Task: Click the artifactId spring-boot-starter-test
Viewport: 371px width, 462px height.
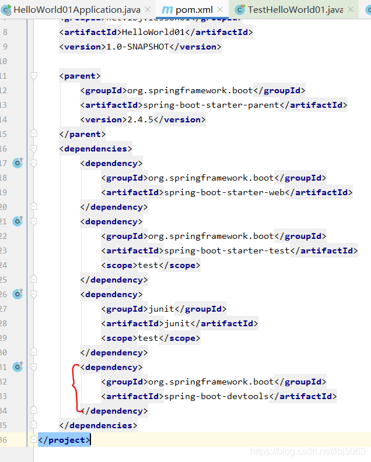Action: pos(227,251)
